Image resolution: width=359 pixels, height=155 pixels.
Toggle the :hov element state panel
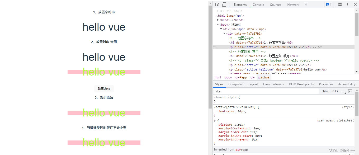coord(325,91)
